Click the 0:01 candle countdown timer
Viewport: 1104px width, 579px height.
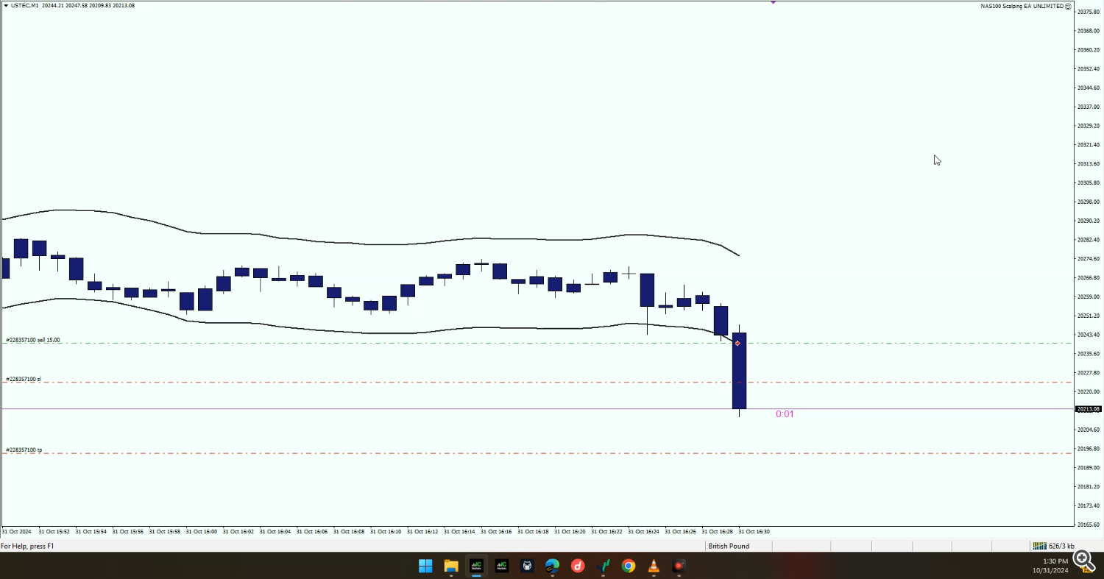pyautogui.click(x=785, y=414)
